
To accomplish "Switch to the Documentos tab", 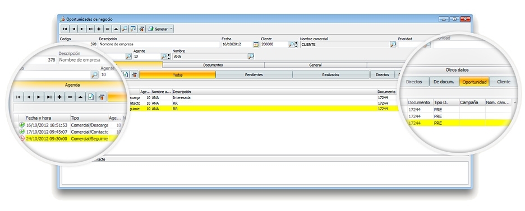I will pyautogui.click(x=213, y=65).
